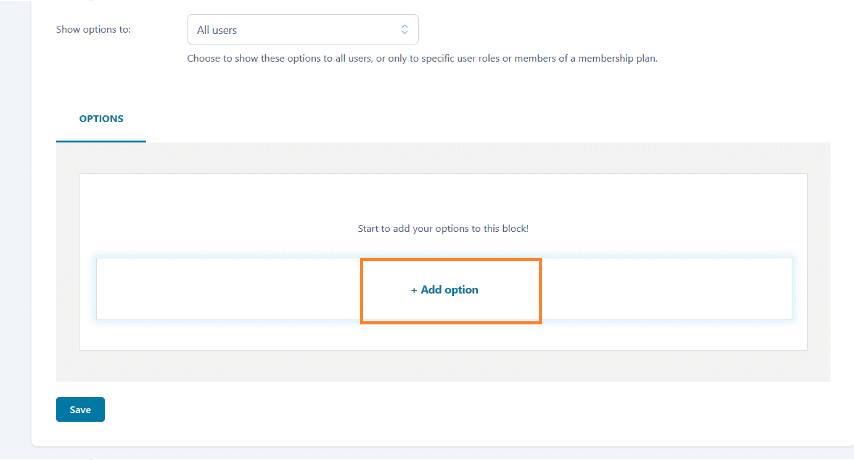
Task: Click the help text about user roles and membership plans
Action: pos(422,59)
